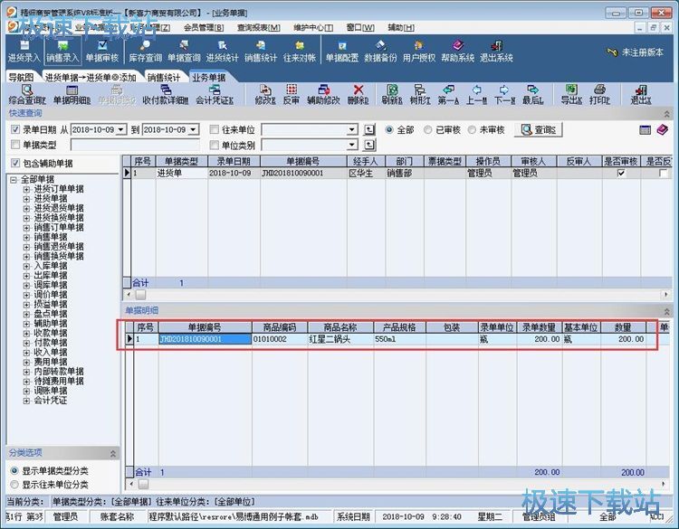
Task: Collapse the 分类选项 panel
Action: click(112, 453)
